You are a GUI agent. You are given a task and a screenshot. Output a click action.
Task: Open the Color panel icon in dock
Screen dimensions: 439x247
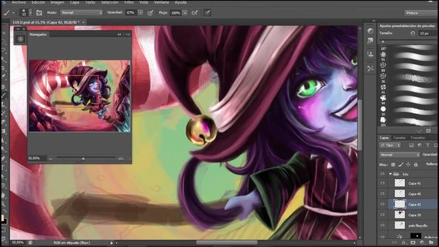pos(370,31)
